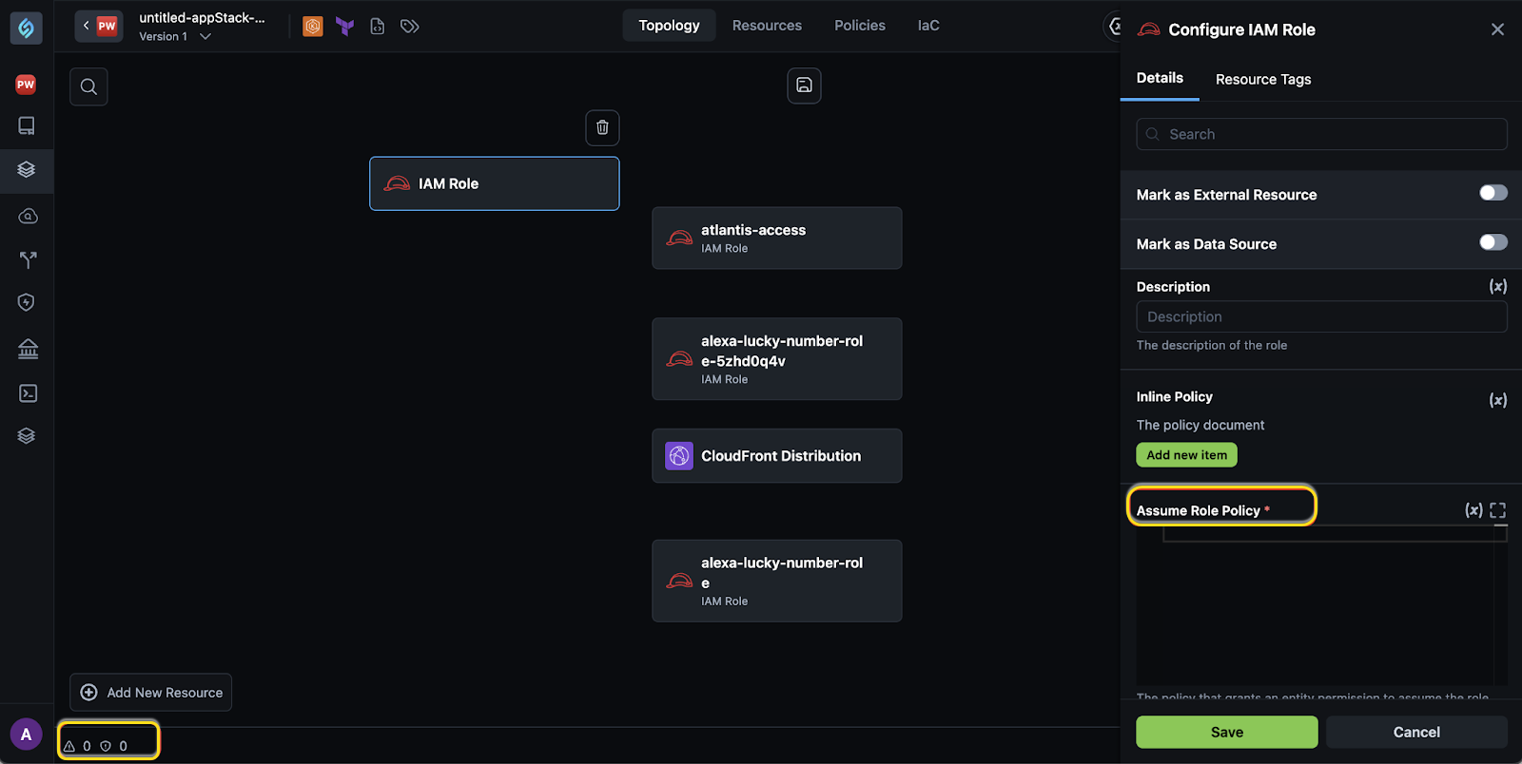Screen dimensions: 1522x764
Task: Click the Cancel button
Action: point(1416,732)
